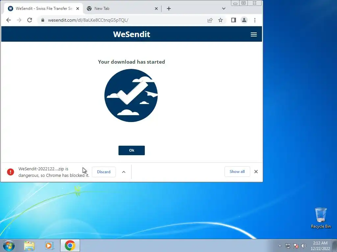Open Windows Media Player from the taskbar
The image size is (337, 252).
pos(49,246)
